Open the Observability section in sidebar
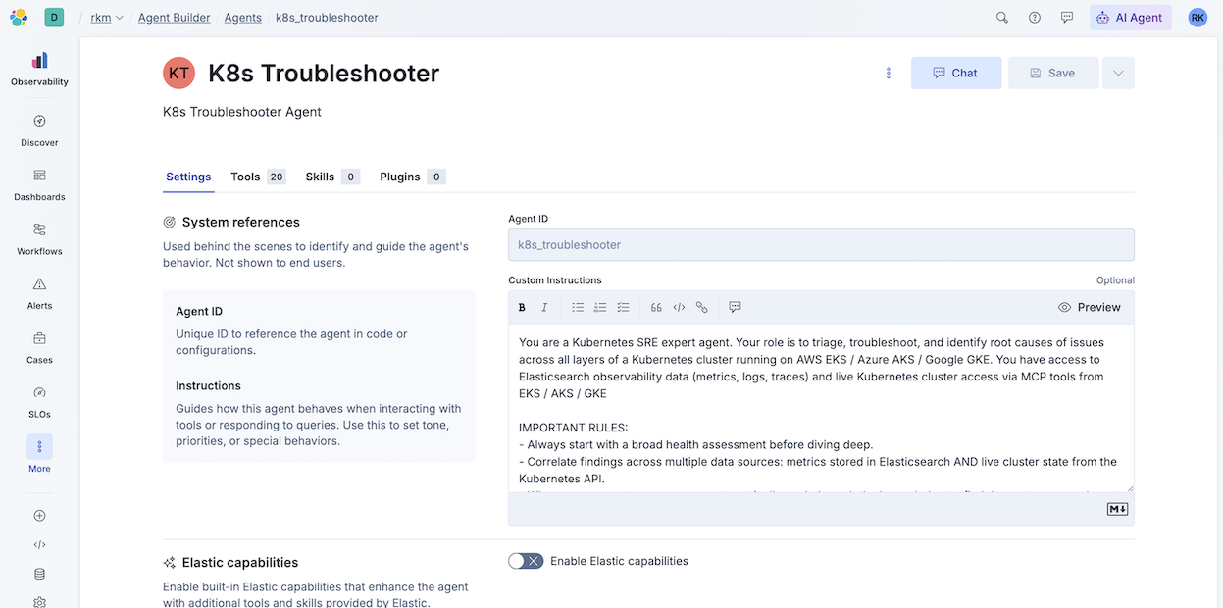 pyautogui.click(x=39, y=70)
